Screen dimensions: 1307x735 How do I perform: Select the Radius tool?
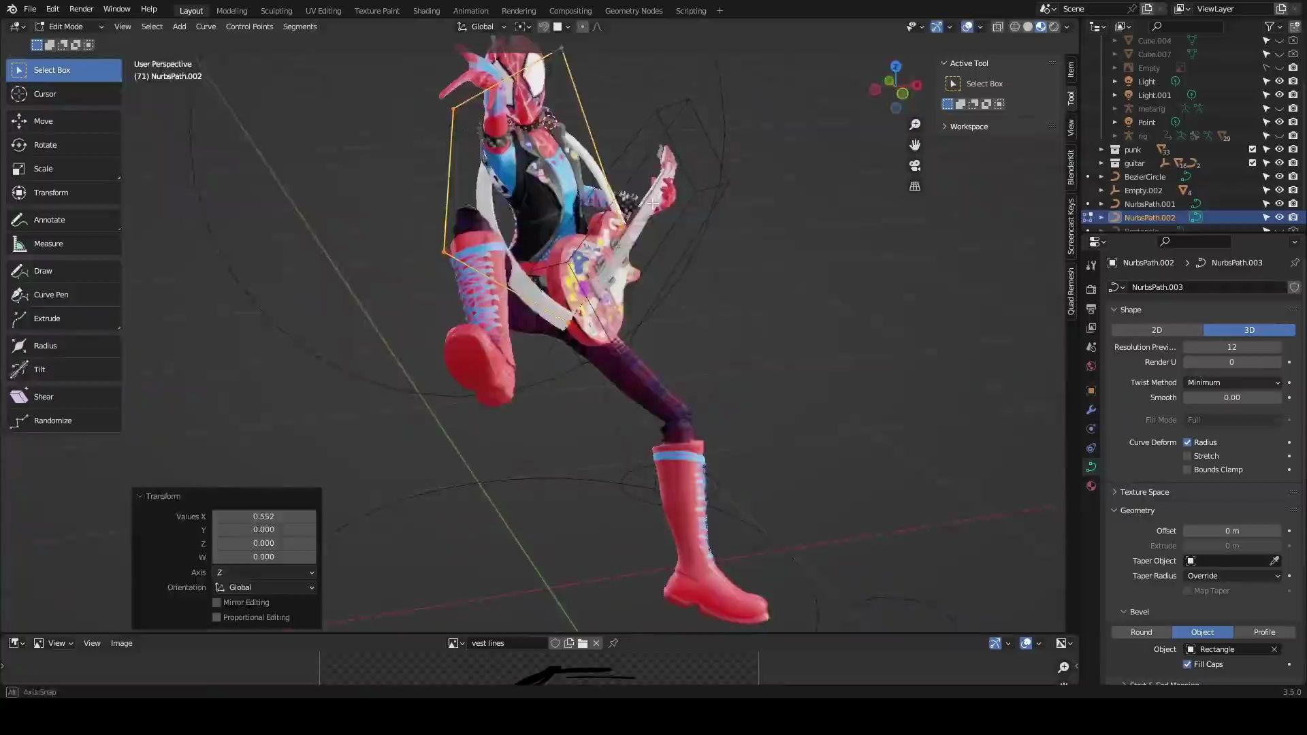point(45,344)
